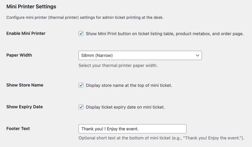Click 'Display store name at the top' label

(x=129, y=85)
